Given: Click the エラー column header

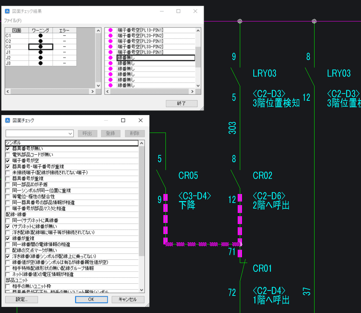Looking at the screenshot, I should (x=64, y=30).
